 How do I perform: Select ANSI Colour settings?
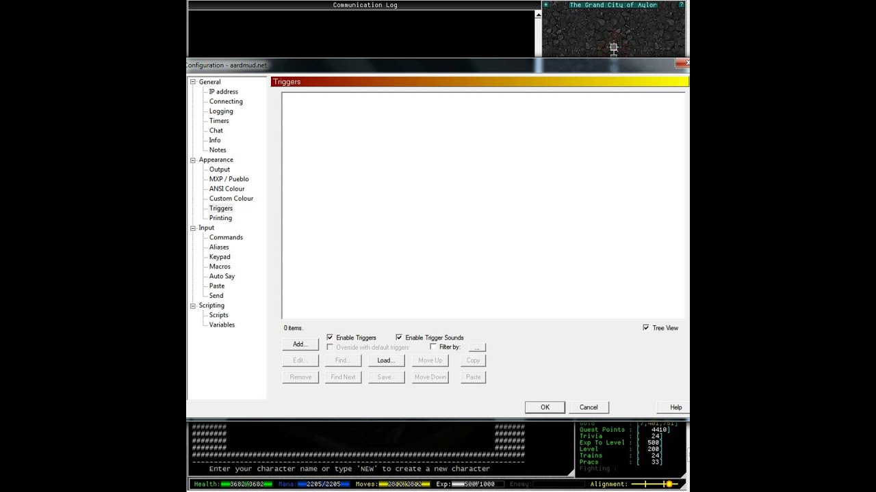227,189
